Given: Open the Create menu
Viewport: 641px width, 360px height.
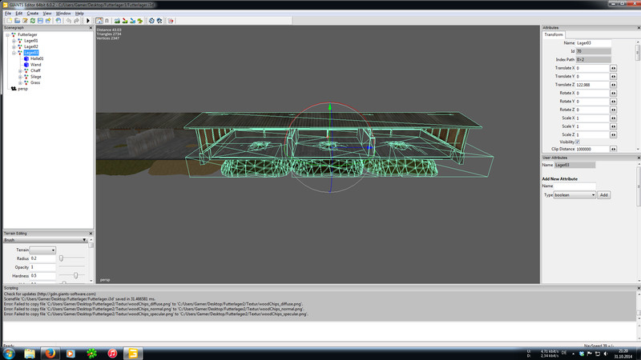Looking at the screenshot, I should click(32, 14).
